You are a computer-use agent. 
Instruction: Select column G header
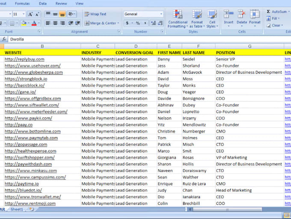(x=249, y=46)
